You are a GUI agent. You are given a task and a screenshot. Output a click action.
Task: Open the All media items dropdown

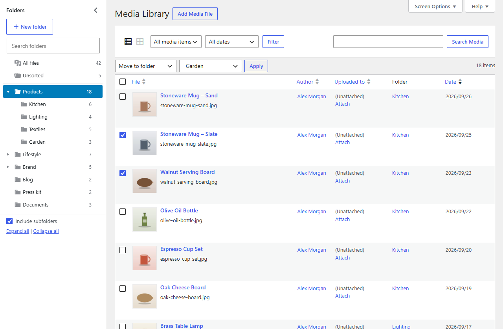click(176, 42)
